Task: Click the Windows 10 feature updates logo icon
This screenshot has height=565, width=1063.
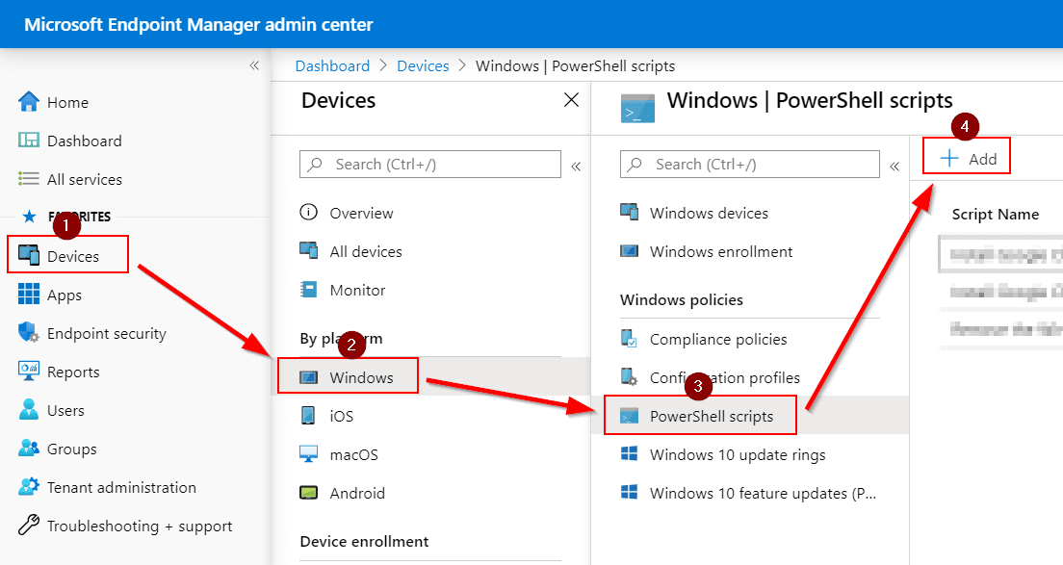Action: click(x=629, y=492)
